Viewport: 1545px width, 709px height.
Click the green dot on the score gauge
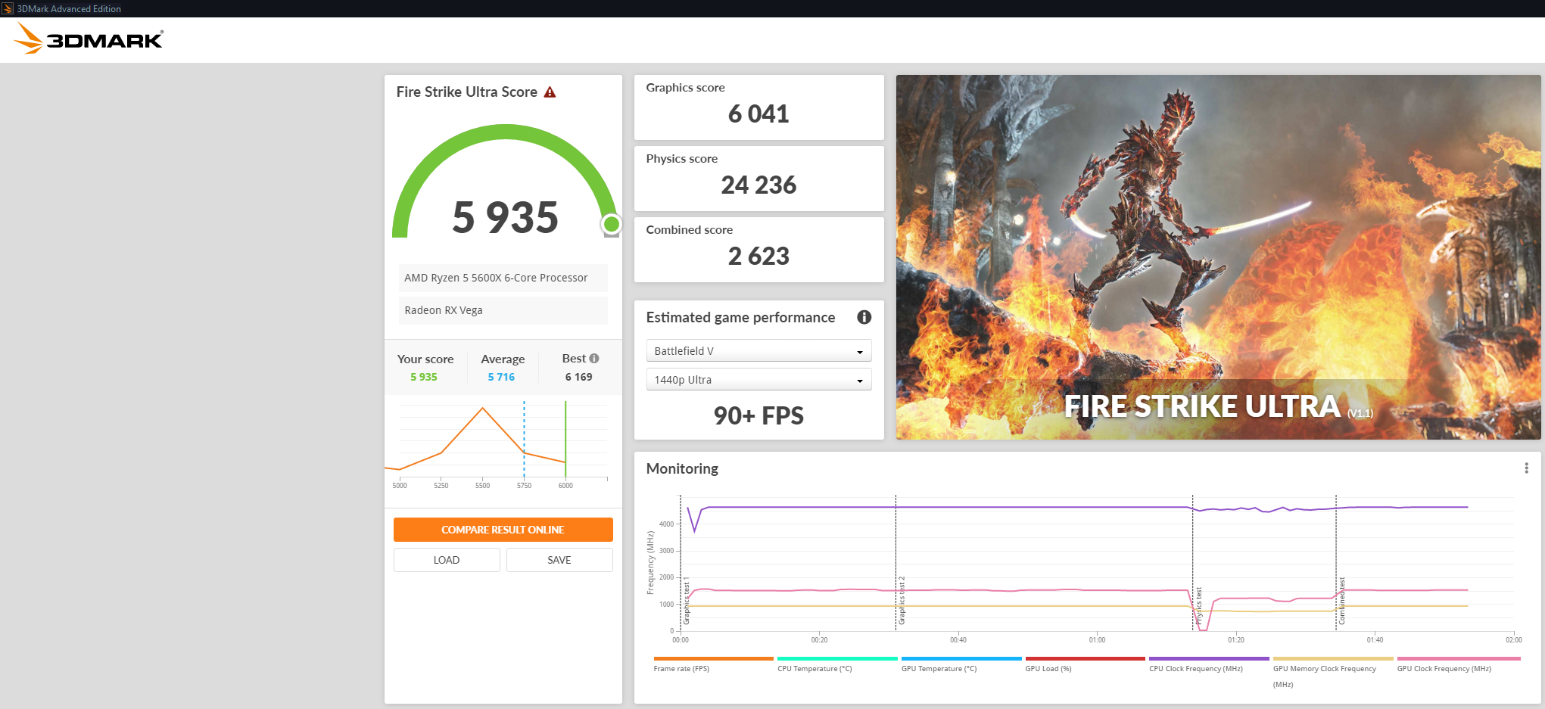[x=612, y=224]
